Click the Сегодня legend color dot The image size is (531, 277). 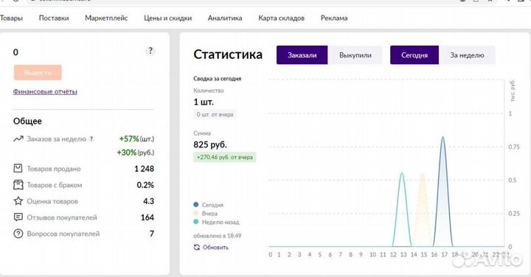click(x=195, y=205)
